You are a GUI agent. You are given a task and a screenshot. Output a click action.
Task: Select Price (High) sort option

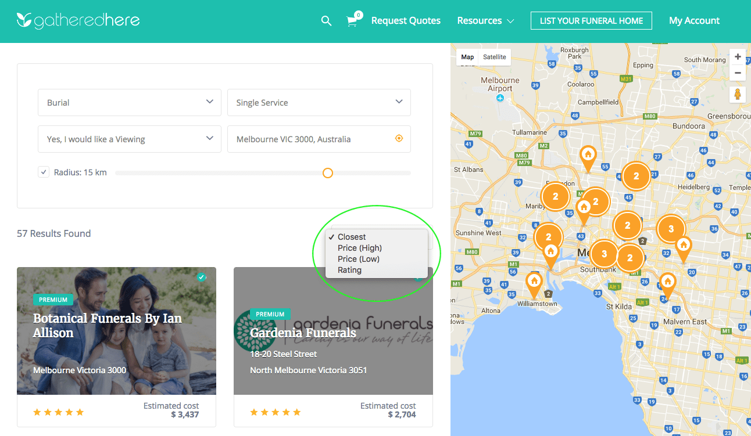coord(377,248)
